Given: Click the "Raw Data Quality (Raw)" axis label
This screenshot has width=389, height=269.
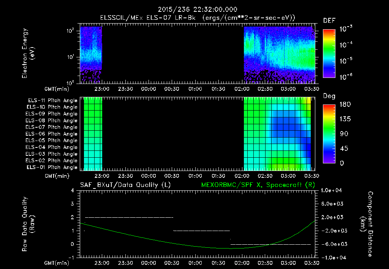Looking at the screenshot, I should (28, 224).
